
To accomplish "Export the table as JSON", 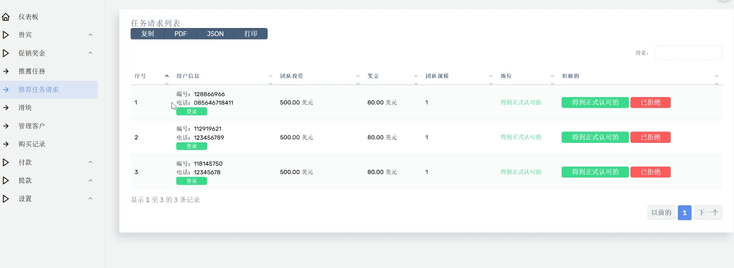I will (x=215, y=34).
